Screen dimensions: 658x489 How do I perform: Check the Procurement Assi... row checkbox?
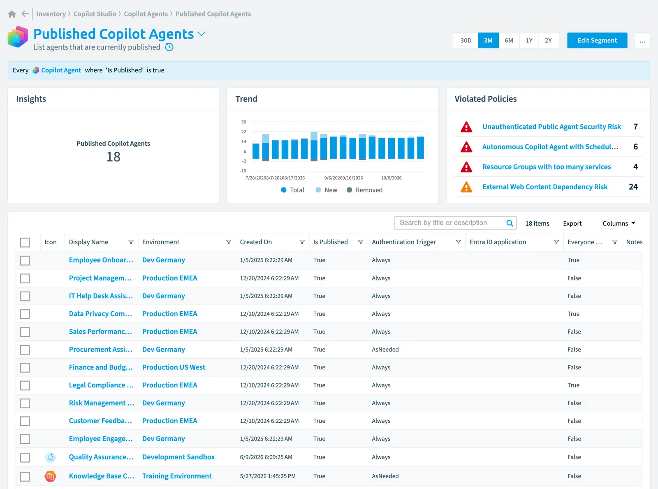[25, 350]
